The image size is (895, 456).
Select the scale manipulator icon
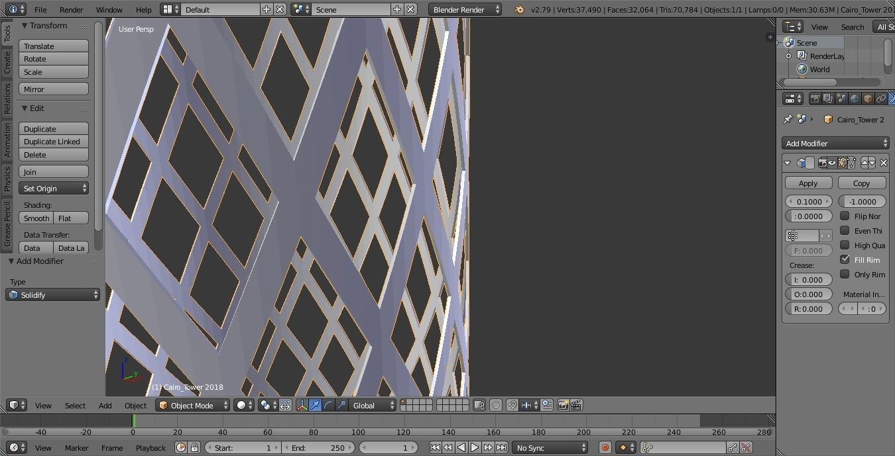click(x=341, y=405)
